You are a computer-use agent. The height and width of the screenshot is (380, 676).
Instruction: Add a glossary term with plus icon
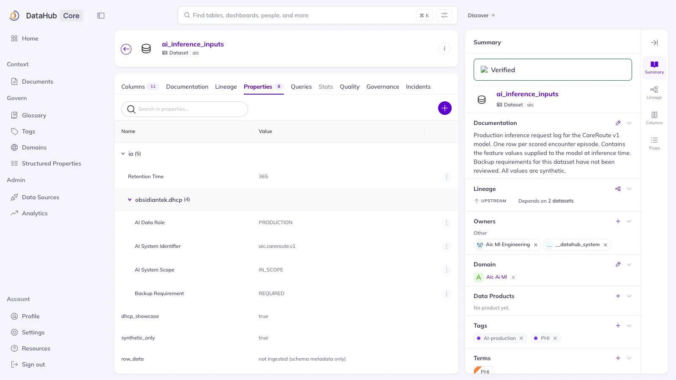618,358
